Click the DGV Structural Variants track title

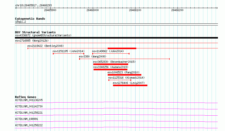[x=35, y=32]
